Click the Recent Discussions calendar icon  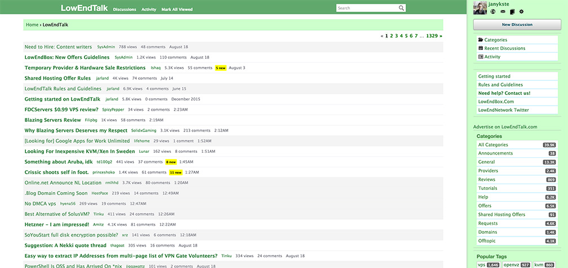(481, 48)
